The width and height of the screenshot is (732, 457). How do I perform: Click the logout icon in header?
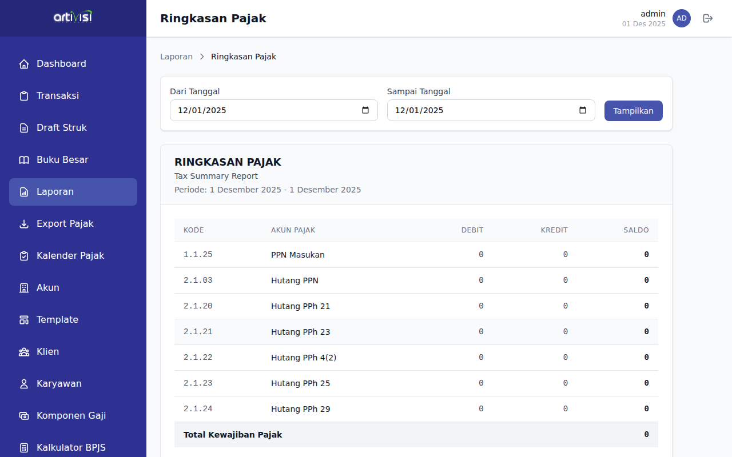click(708, 18)
